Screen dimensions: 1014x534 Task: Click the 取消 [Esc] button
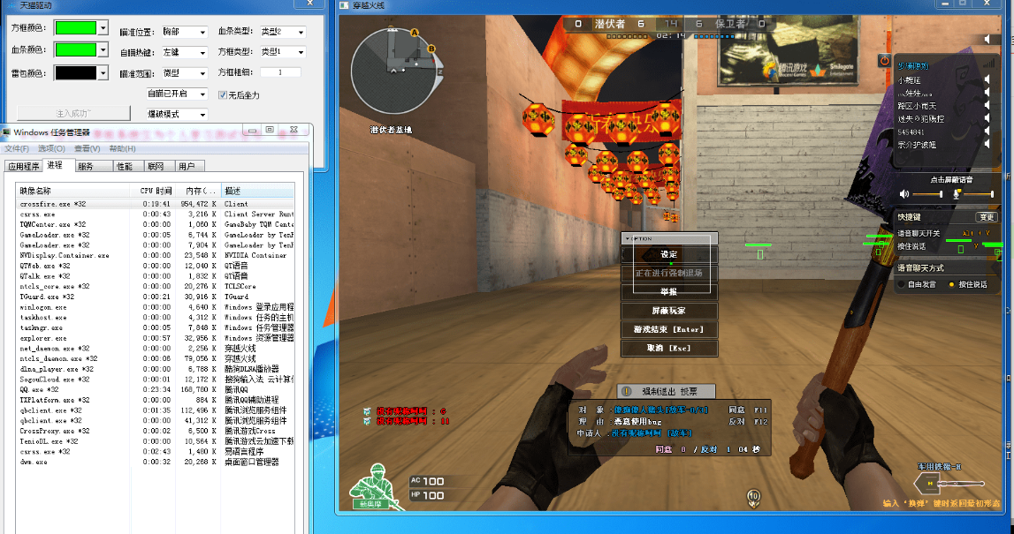[x=668, y=348]
